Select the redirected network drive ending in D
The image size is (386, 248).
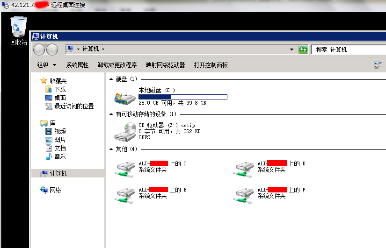tap(243, 170)
